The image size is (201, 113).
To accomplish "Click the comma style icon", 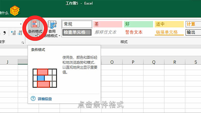I will coord(5,33).
